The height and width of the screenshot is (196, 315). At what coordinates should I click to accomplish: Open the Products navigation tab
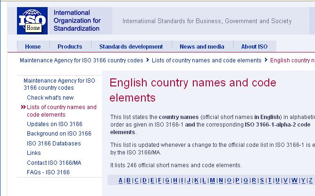point(70,46)
